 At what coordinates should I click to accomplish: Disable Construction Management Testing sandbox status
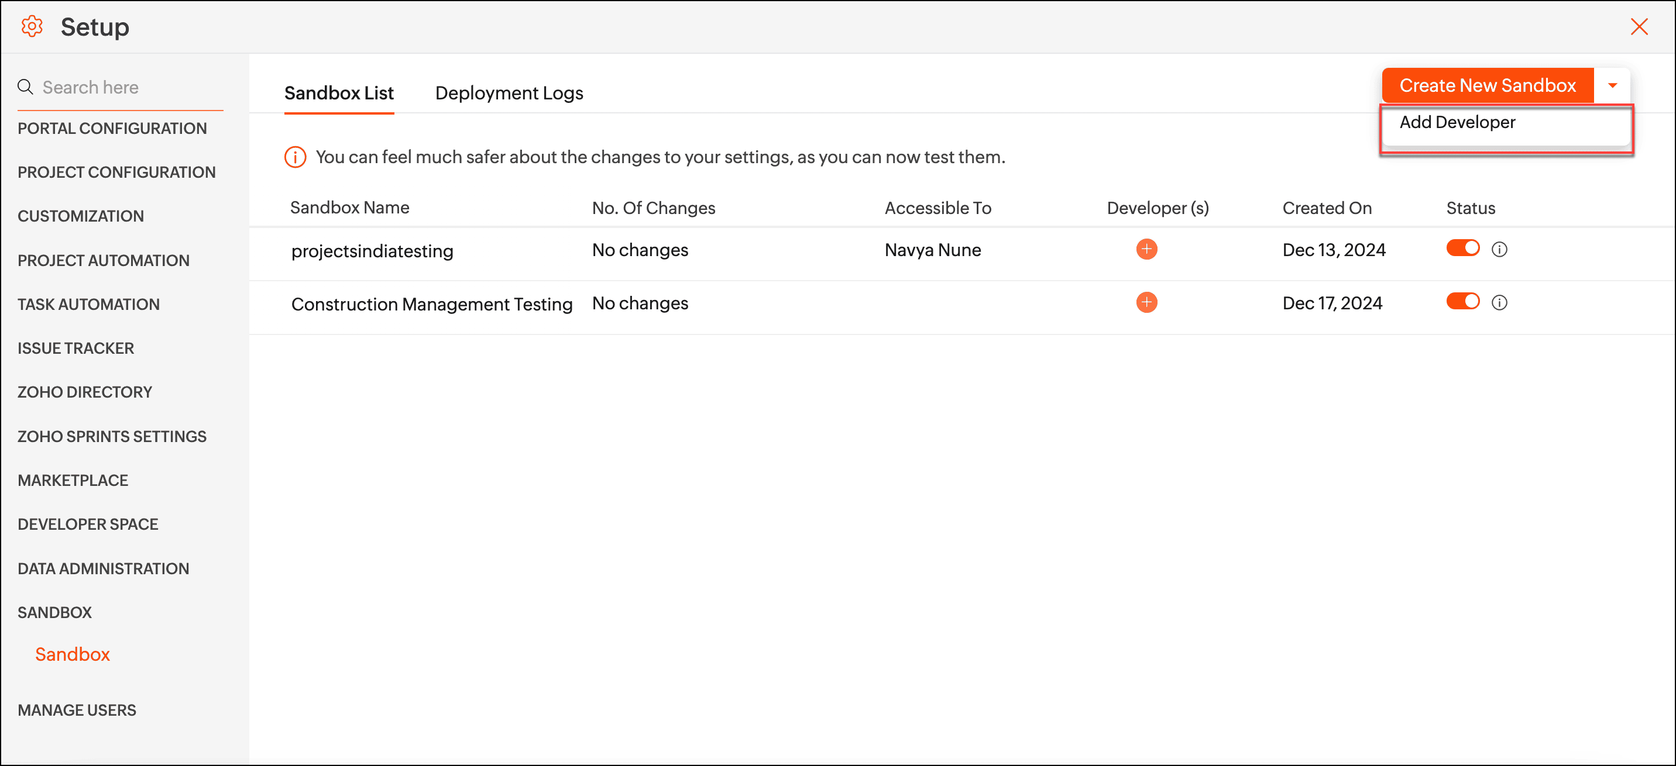click(x=1462, y=302)
